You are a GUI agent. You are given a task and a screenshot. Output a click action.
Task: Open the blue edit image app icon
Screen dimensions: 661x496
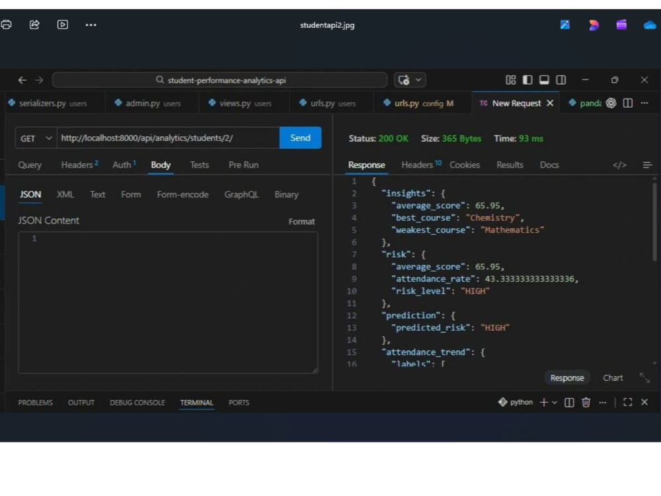tap(565, 25)
